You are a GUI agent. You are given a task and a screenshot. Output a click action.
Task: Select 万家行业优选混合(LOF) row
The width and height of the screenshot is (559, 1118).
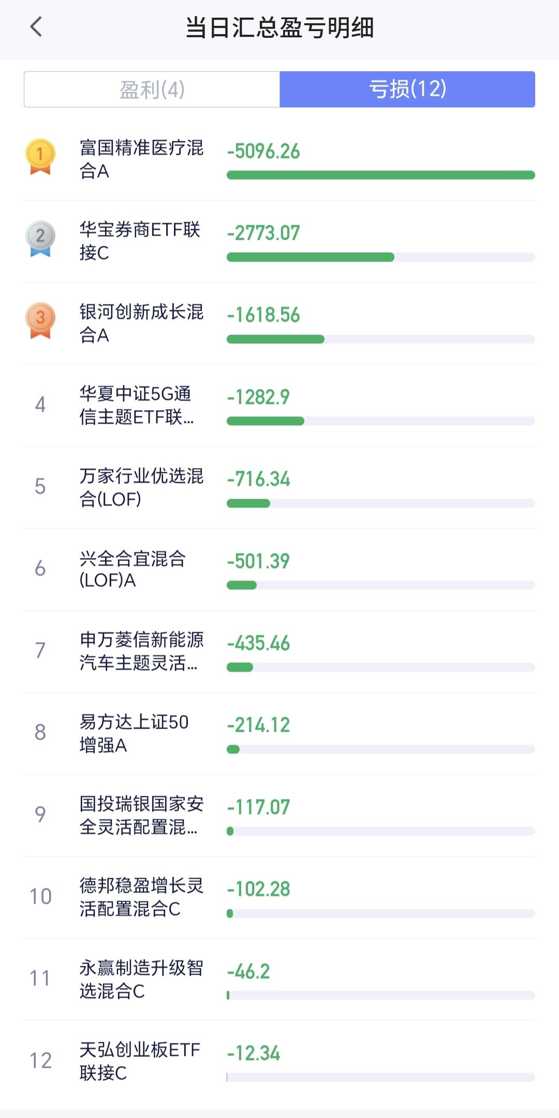click(279, 488)
